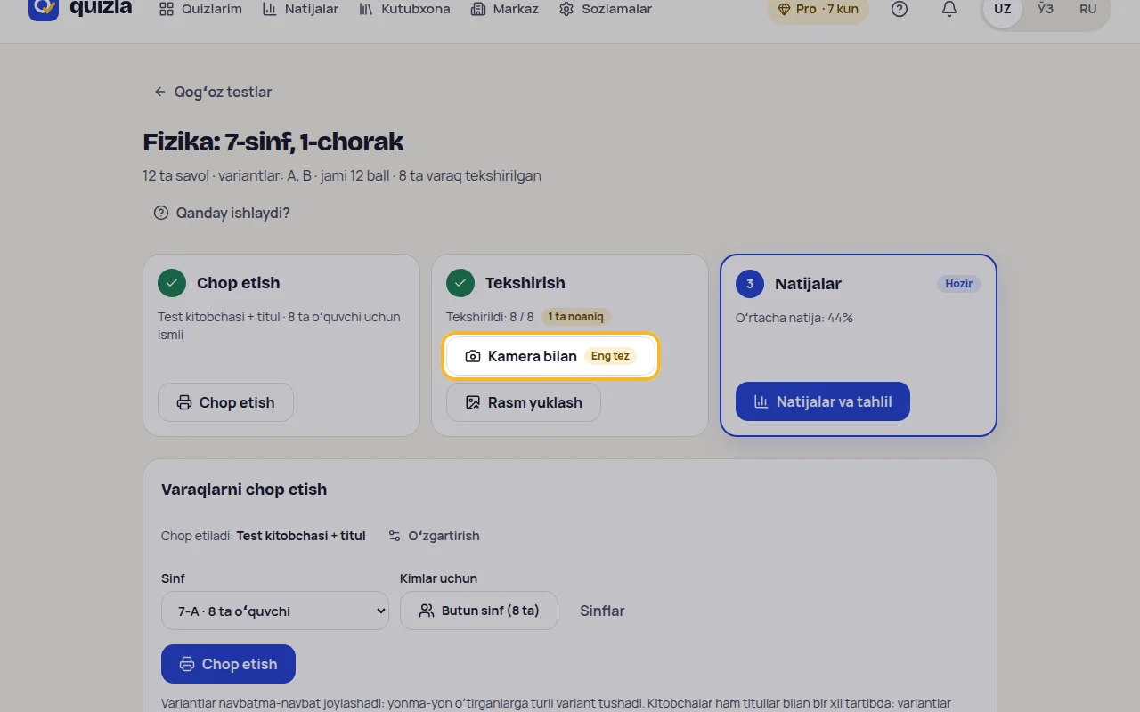Open Sozlamalar settings in navigation

606,9
